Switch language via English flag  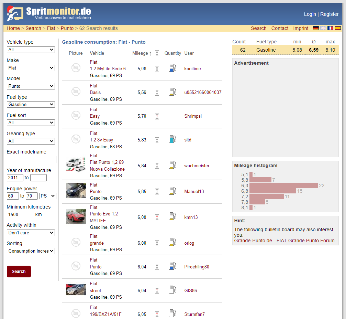323,28
